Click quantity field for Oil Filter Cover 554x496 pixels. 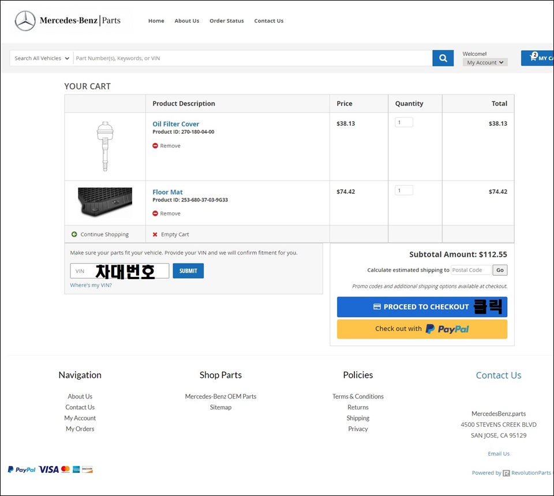[404, 122]
